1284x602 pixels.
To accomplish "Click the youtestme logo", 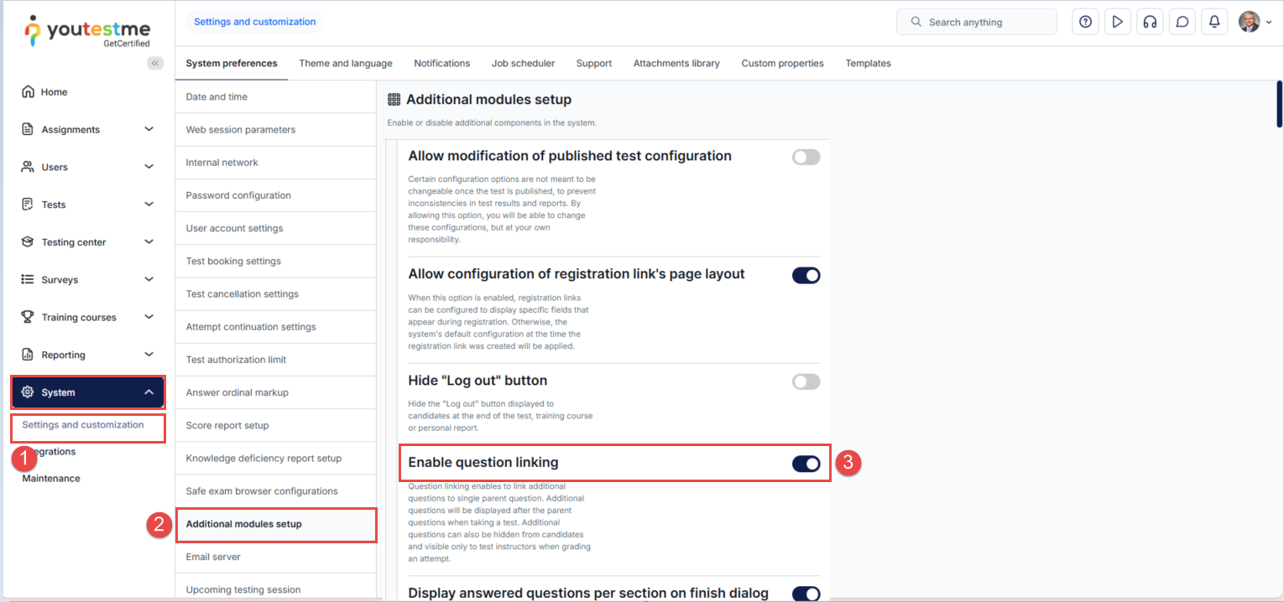I will 87,29.
